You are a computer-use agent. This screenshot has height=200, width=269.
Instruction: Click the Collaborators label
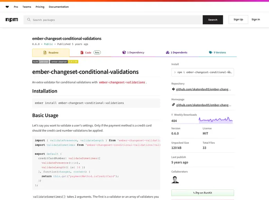click(179, 171)
